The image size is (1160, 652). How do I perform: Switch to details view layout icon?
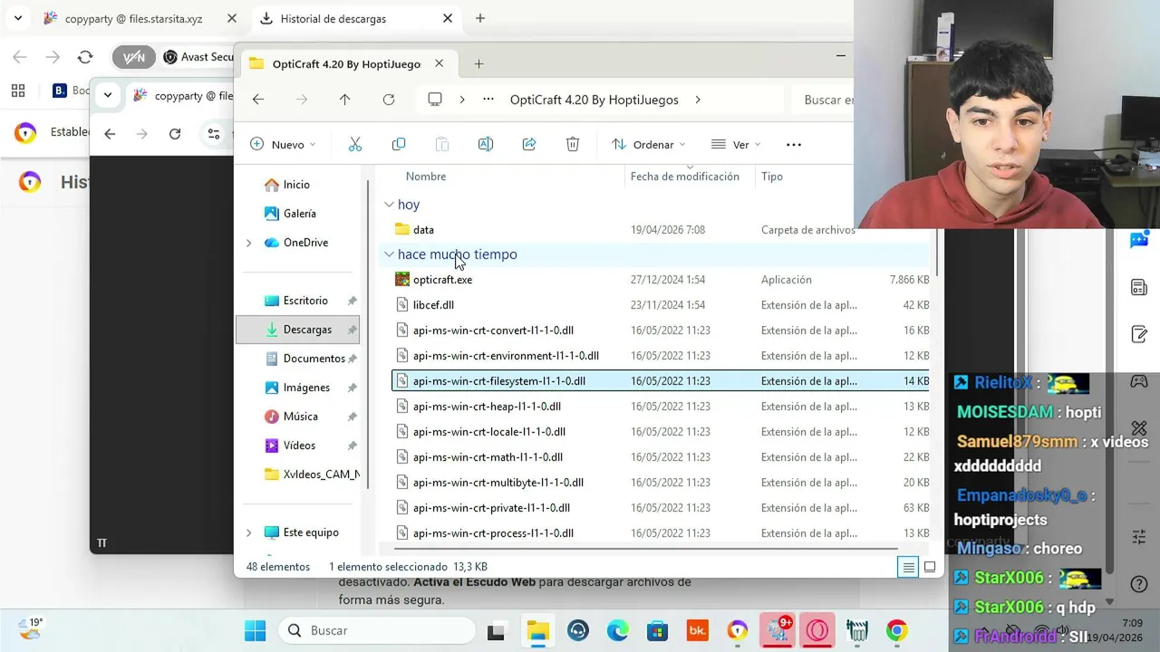point(908,568)
